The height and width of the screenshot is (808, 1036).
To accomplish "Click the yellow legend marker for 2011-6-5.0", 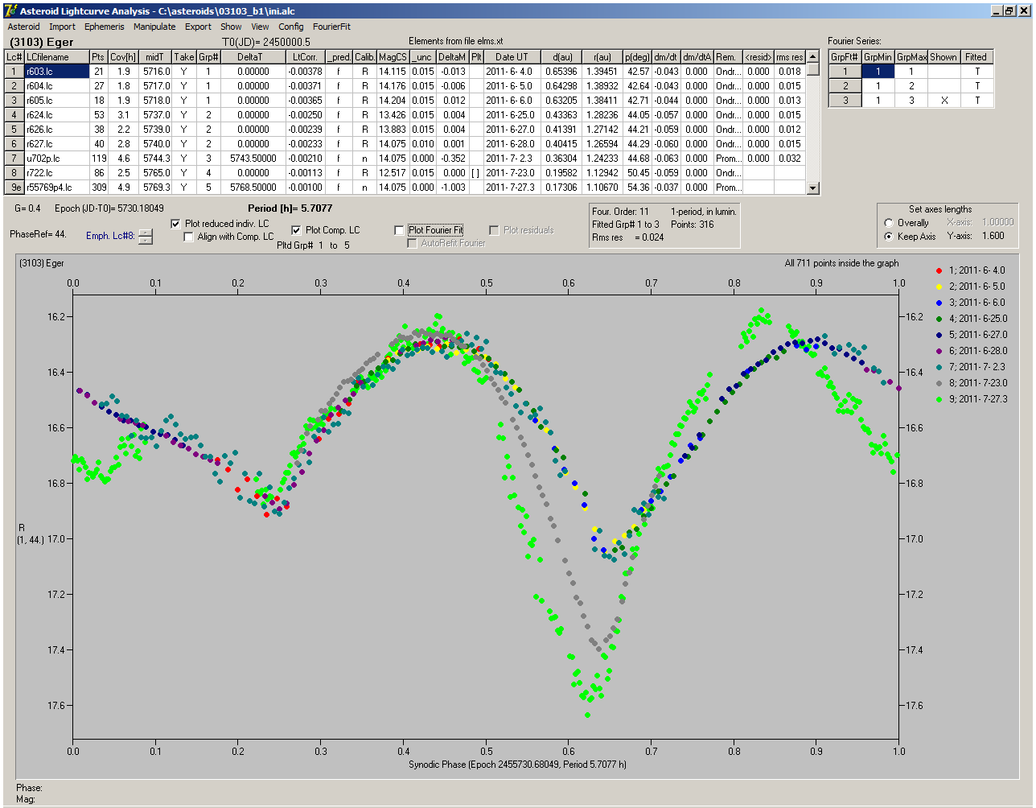I will [x=939, y=287].
